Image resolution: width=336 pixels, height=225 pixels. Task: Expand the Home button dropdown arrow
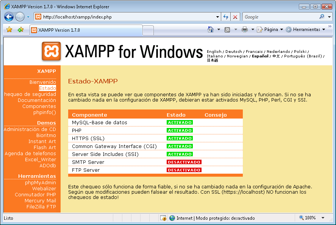click(x=219, y=29)
